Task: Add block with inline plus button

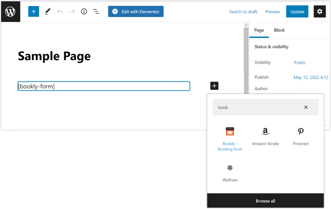Action: (214, 86)
